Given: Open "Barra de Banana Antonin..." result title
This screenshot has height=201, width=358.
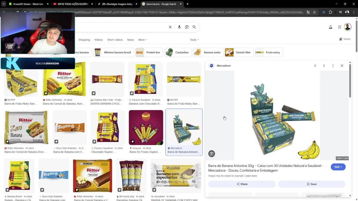Looking at the screenshot, I should [x=183, y=152].
